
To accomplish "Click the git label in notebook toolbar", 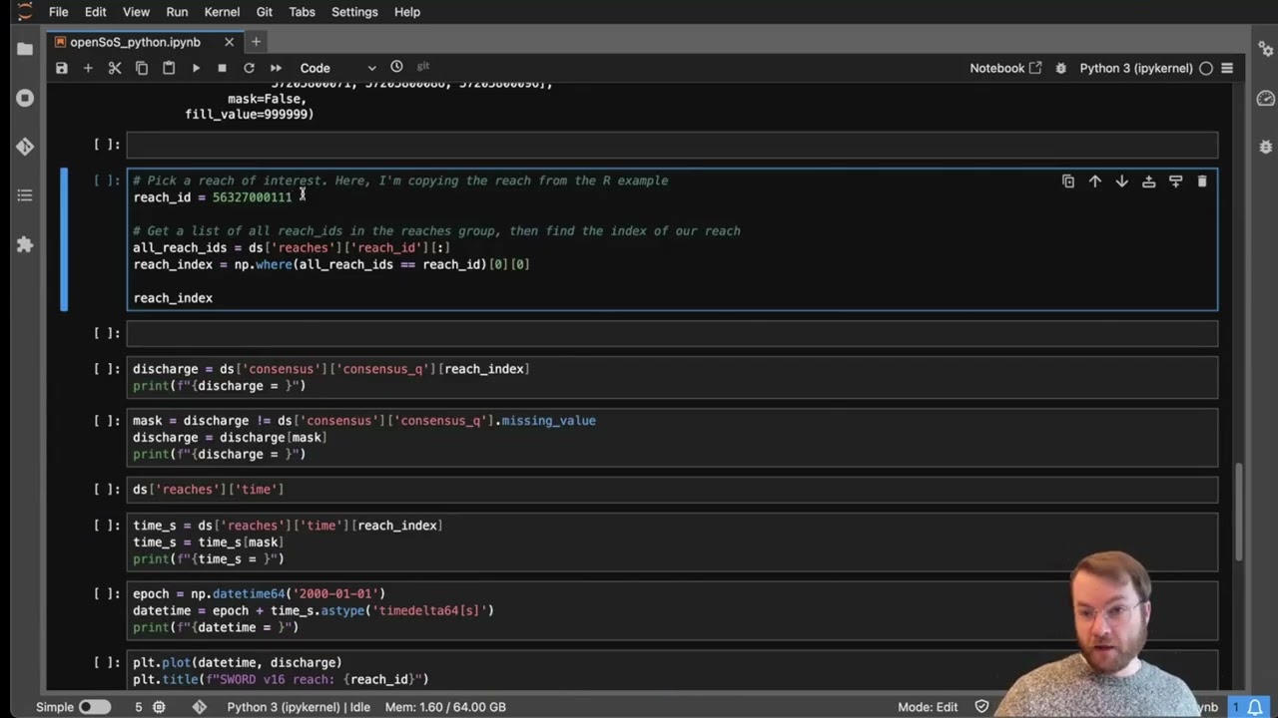I will [423, 67].
